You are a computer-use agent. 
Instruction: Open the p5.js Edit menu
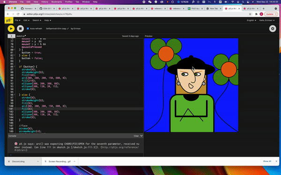coord(26,21)
